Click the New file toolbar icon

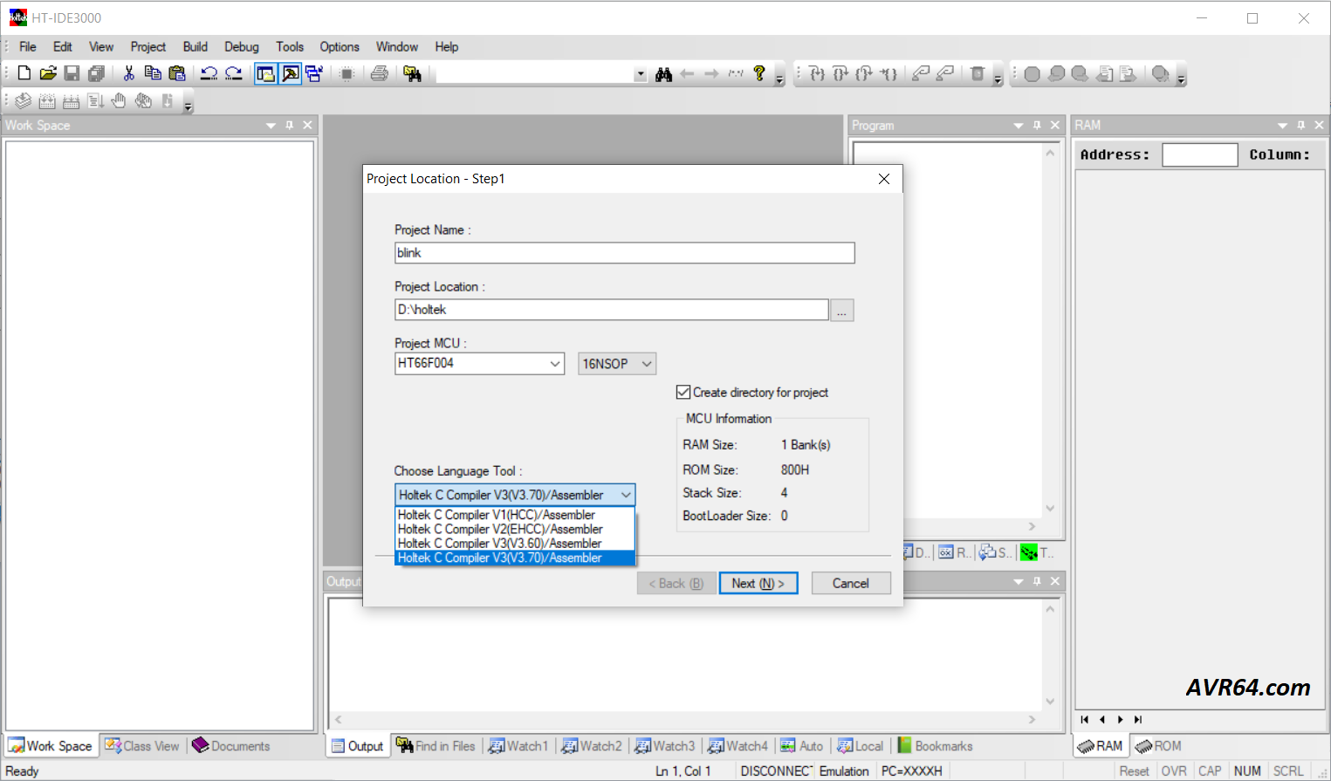point(24,74)
